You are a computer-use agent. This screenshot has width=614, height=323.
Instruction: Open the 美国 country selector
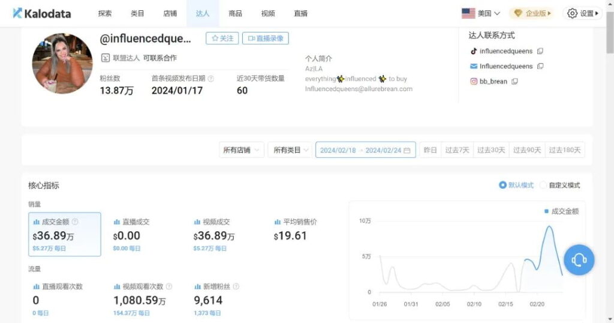click(x=480, y=13)
